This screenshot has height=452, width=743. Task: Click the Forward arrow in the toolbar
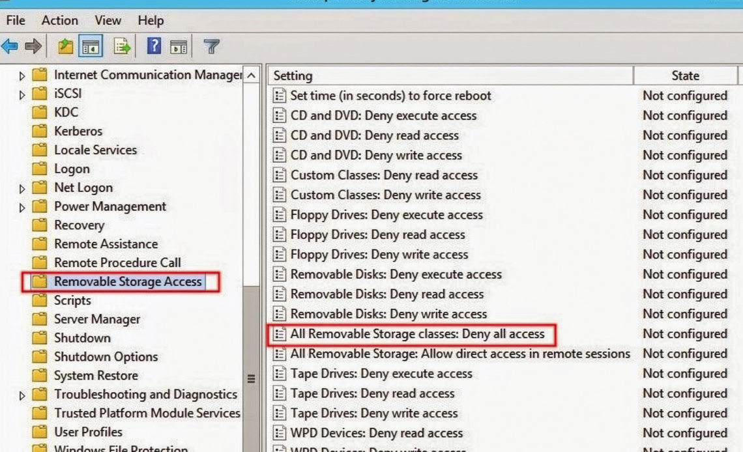(x=33, y=46)
